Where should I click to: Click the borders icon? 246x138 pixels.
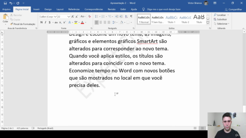click(128, 22)
